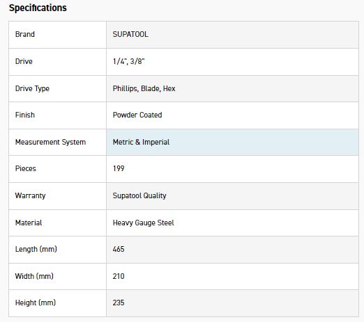The height and width of the screenshot is (322, 364).
Task: Click the 199 pieces value
Action: (119, 168)
